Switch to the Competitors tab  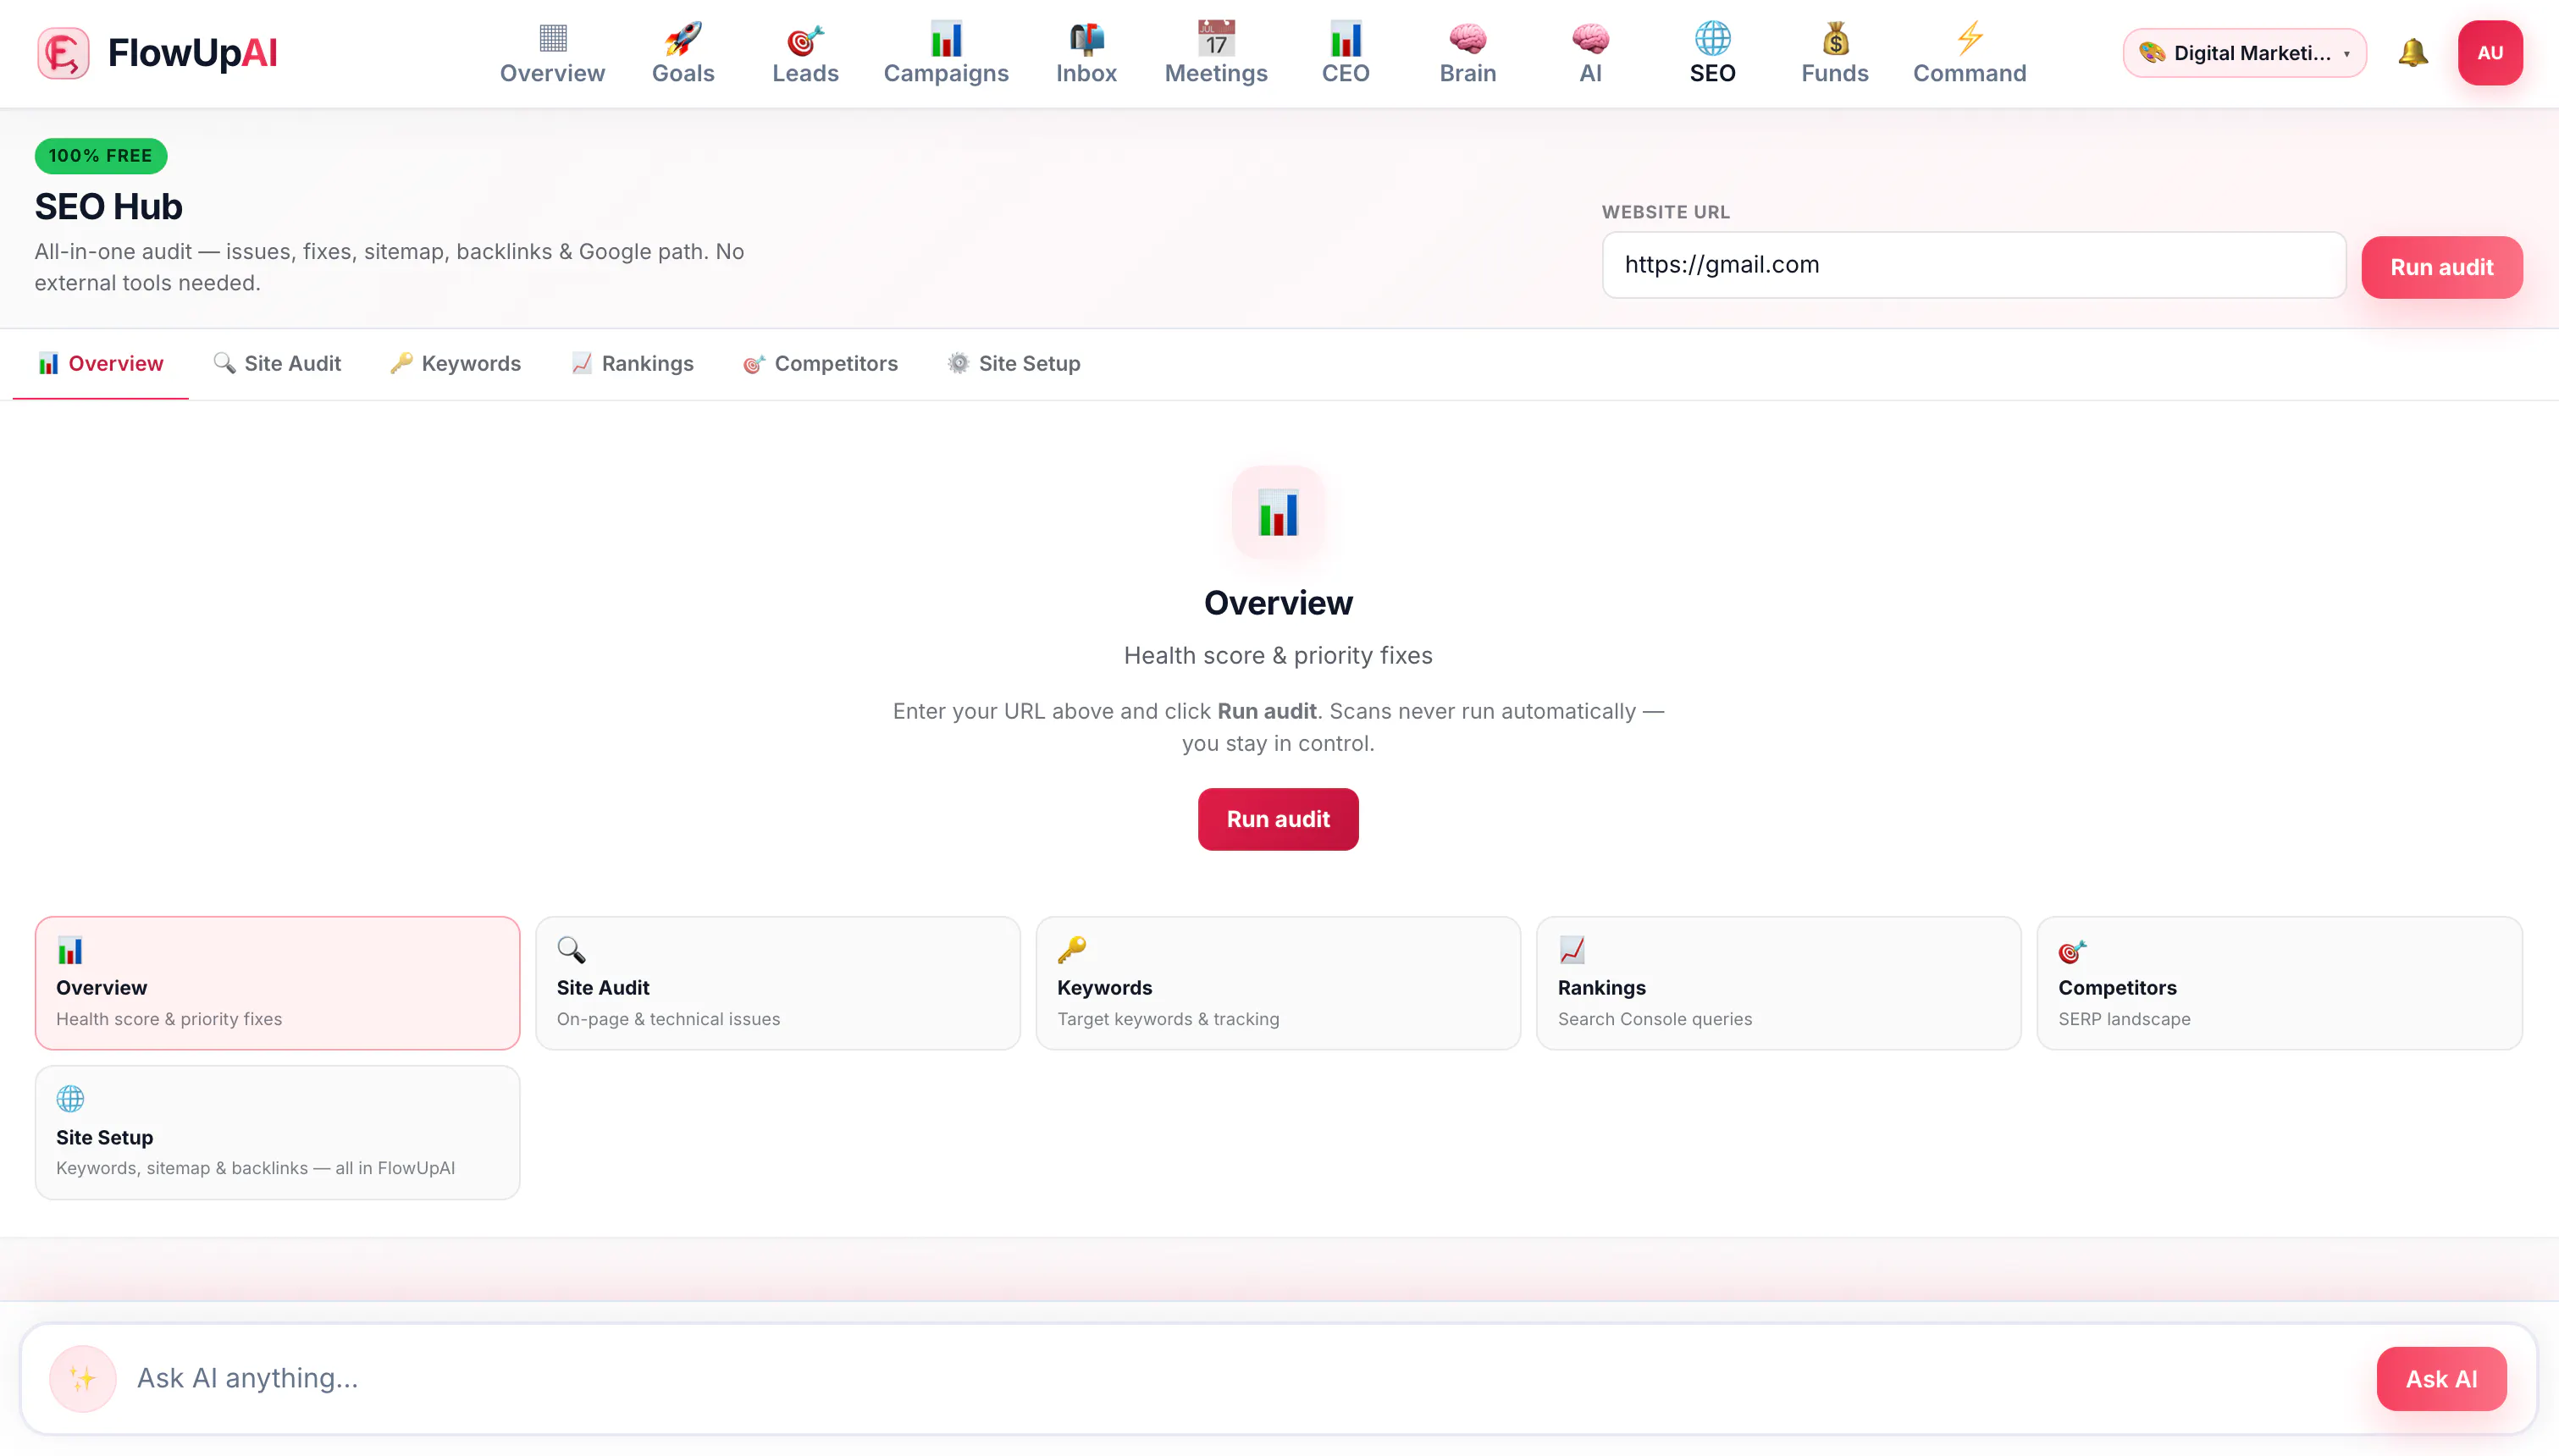(820, 364)
